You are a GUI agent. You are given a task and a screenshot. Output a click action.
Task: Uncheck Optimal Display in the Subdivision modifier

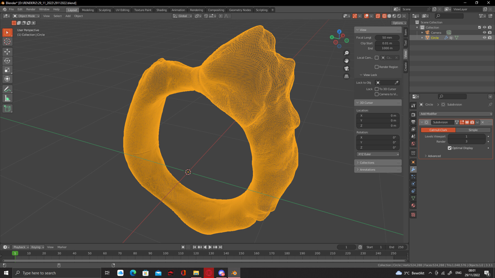coord(450,148)
